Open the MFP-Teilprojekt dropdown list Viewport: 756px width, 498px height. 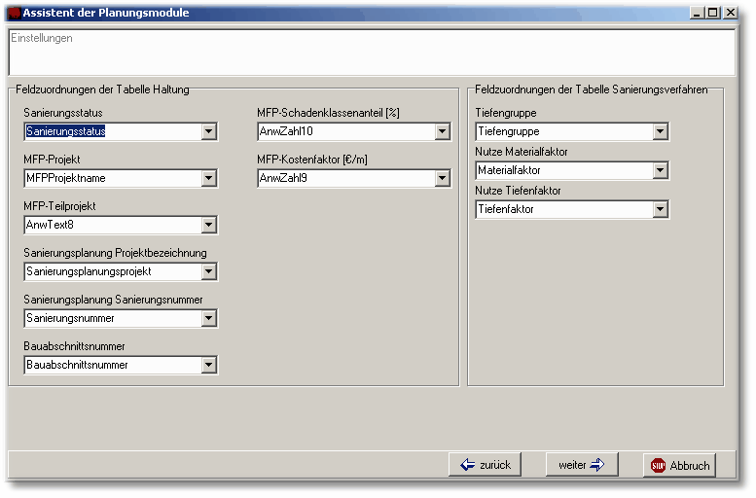pos(208,225)
